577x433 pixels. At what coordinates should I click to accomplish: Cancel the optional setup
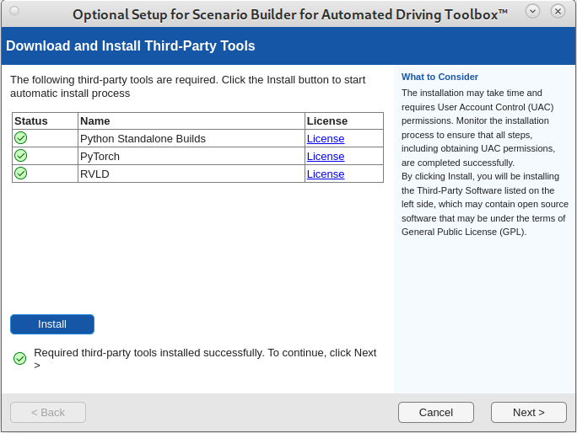(x=436, y=412)
